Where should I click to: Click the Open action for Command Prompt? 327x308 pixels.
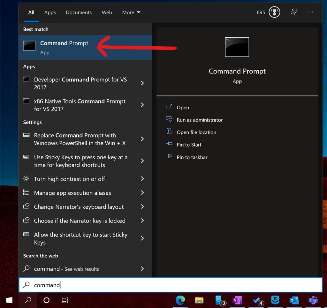(x=183, y=108)
